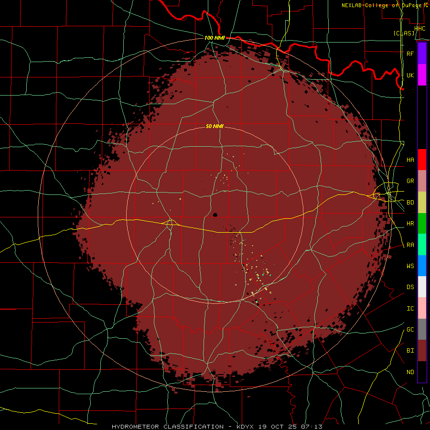The height and width of the screenshot is (430, 430).
Task: Click the GC legend label
Action: (410, 330)
